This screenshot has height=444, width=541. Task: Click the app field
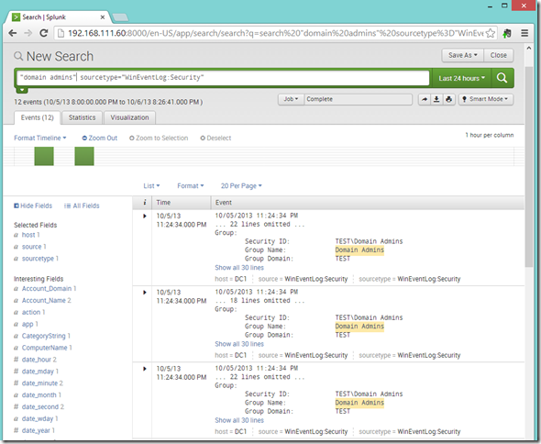click(x=28, y=324)
